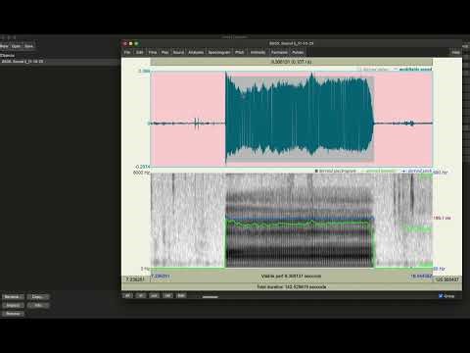The width and height of the screenshot is (470, 353).
Task: Click the left bar showing 7.236281
Action: click(135, 279)
